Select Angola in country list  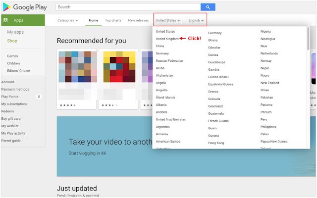(160, 83)
